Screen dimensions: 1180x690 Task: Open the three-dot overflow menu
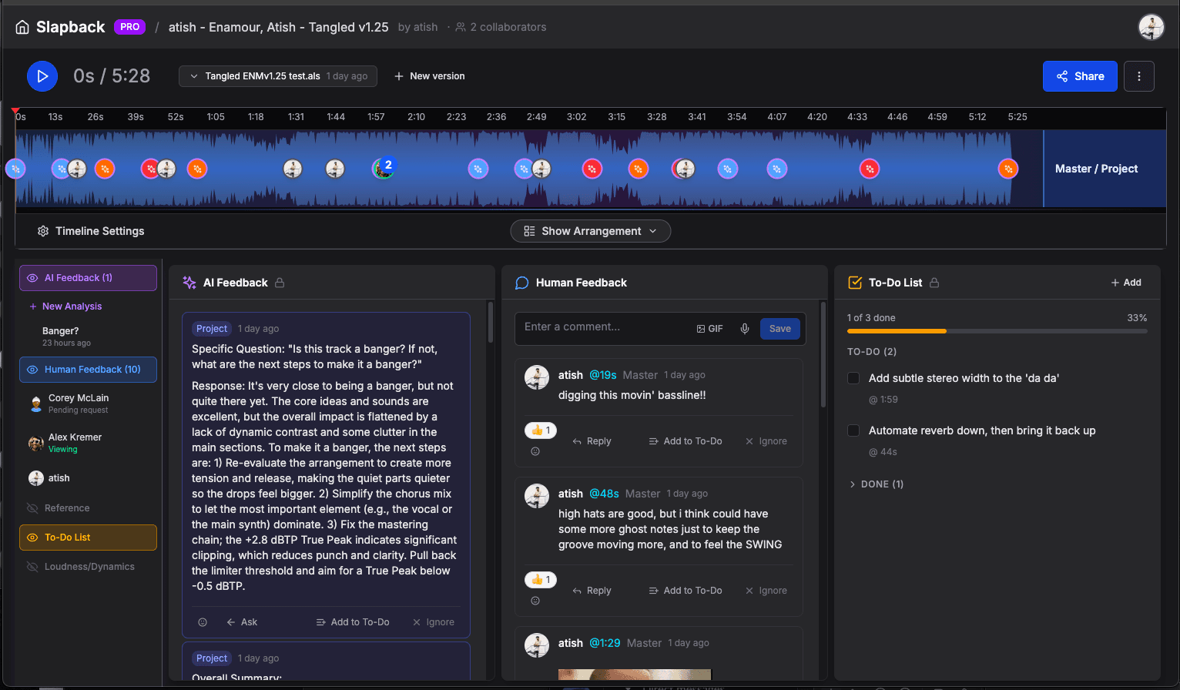[x=1138, y=75]
